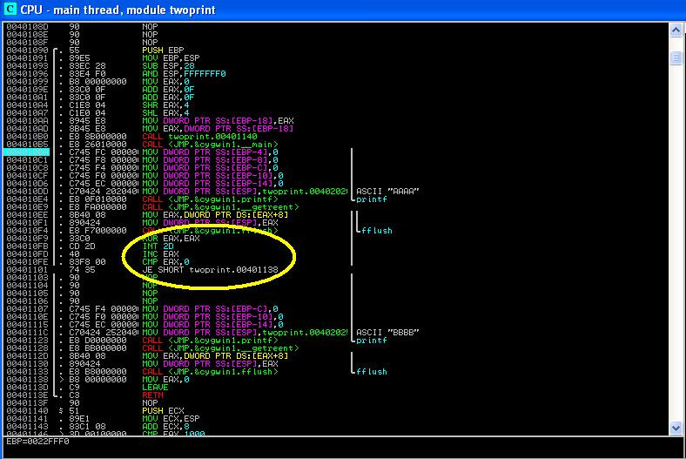Screen dimensions: 686x459
Task: Select row 00401099 MOV EAX,0
Action: point(336,81)
